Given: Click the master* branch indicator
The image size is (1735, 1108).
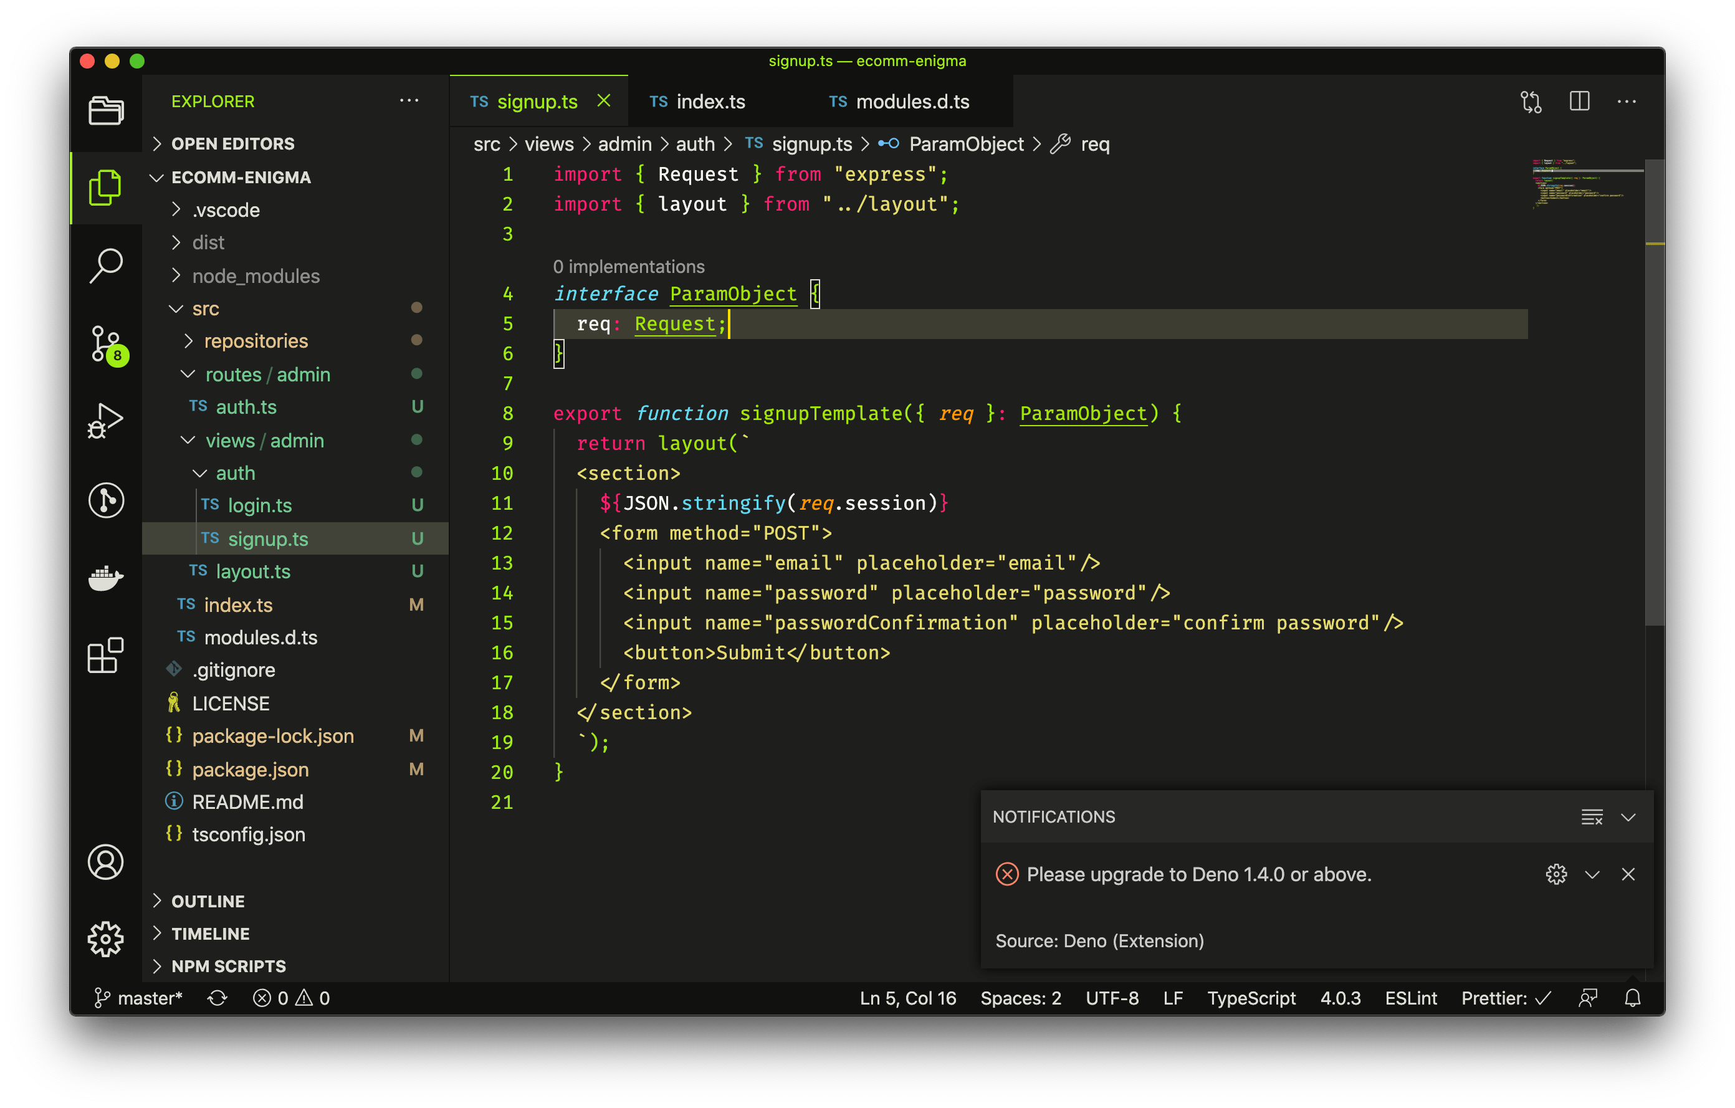Looking at the screenshot, I should tap(138, 998).
